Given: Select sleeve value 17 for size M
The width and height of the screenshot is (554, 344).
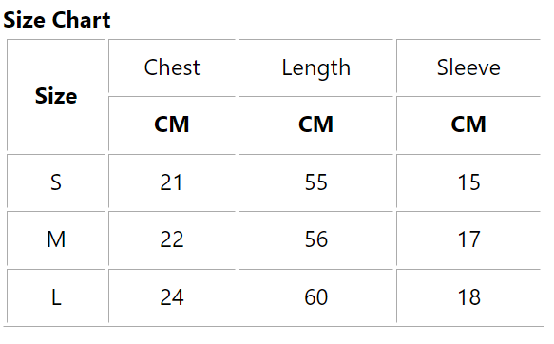Looking at the screenshot, I should 468,239.
